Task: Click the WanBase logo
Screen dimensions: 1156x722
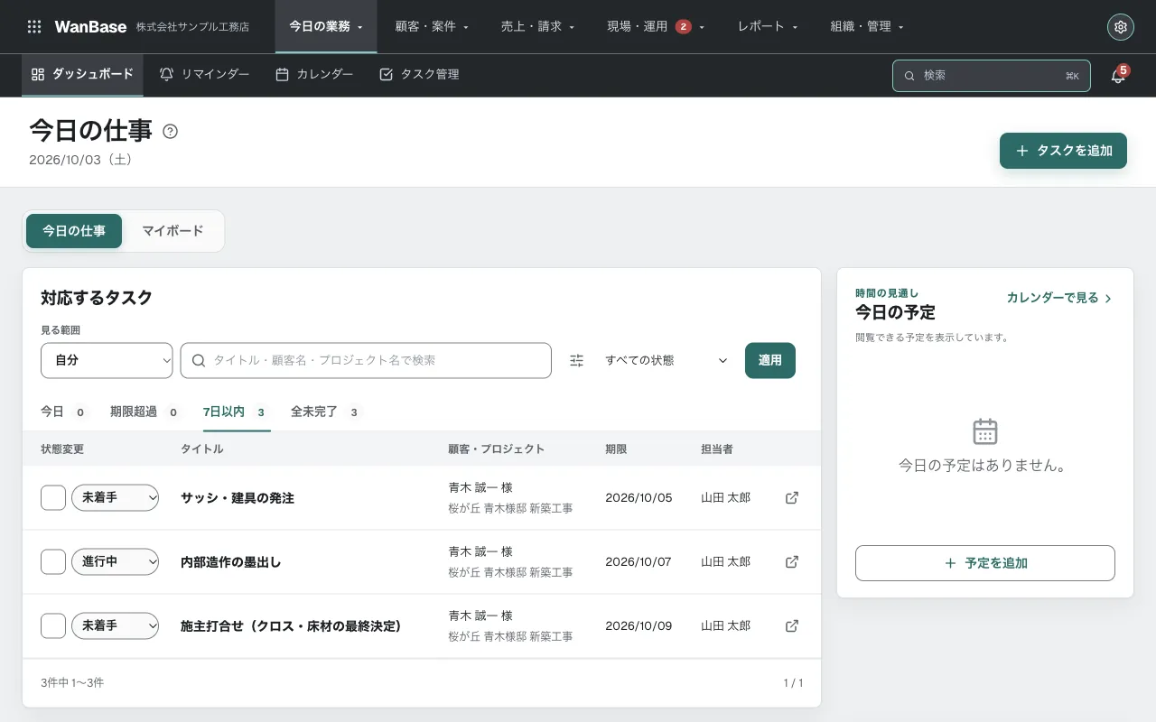Action: coord(90,27)
